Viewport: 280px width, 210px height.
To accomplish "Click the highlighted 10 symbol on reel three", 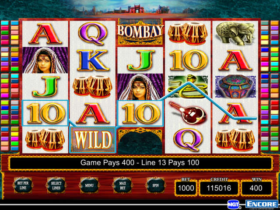I will pyautogui.click(x=140, y=113).
